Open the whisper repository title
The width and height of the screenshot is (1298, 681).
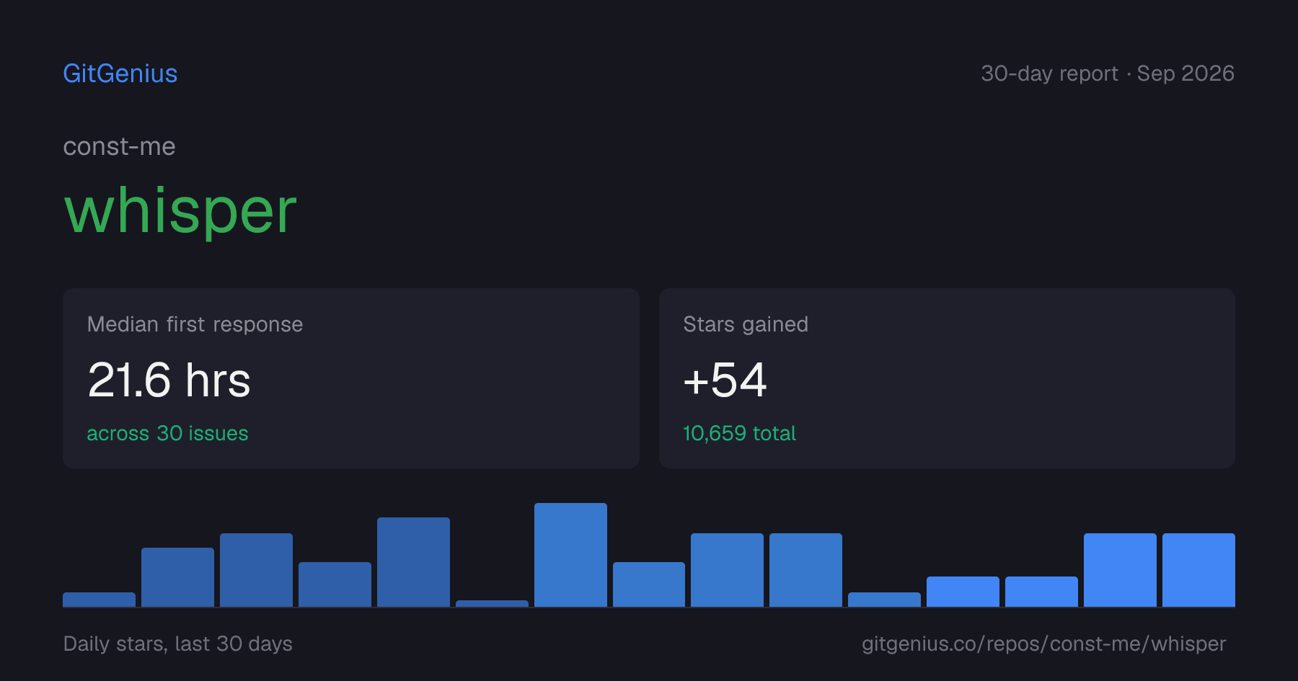(x=180, y=210)
